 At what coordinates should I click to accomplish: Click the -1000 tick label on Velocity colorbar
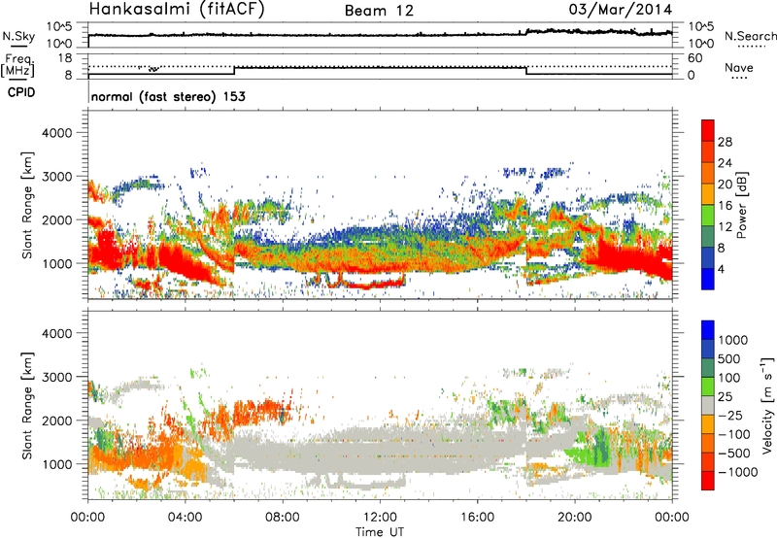coord(738,472)
